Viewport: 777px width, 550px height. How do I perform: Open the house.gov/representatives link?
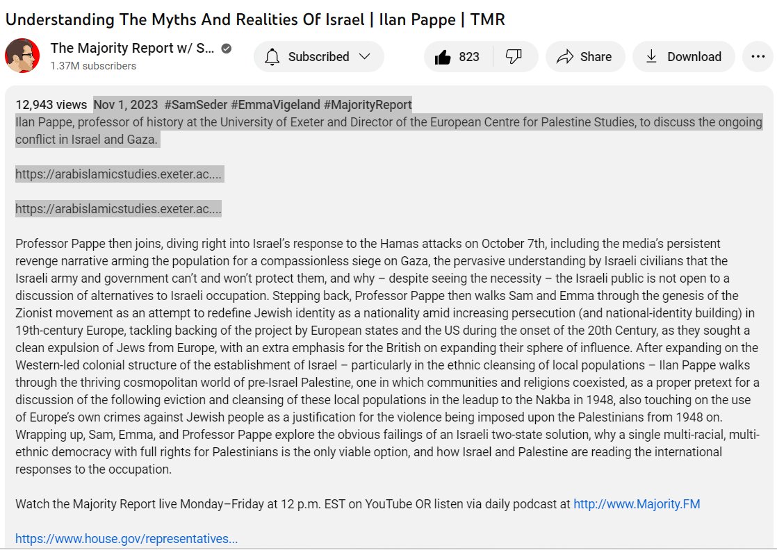click(126, 539)
